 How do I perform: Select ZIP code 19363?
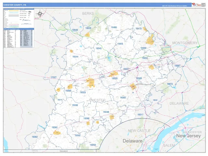pyautogui.click(x=54, y=127)
